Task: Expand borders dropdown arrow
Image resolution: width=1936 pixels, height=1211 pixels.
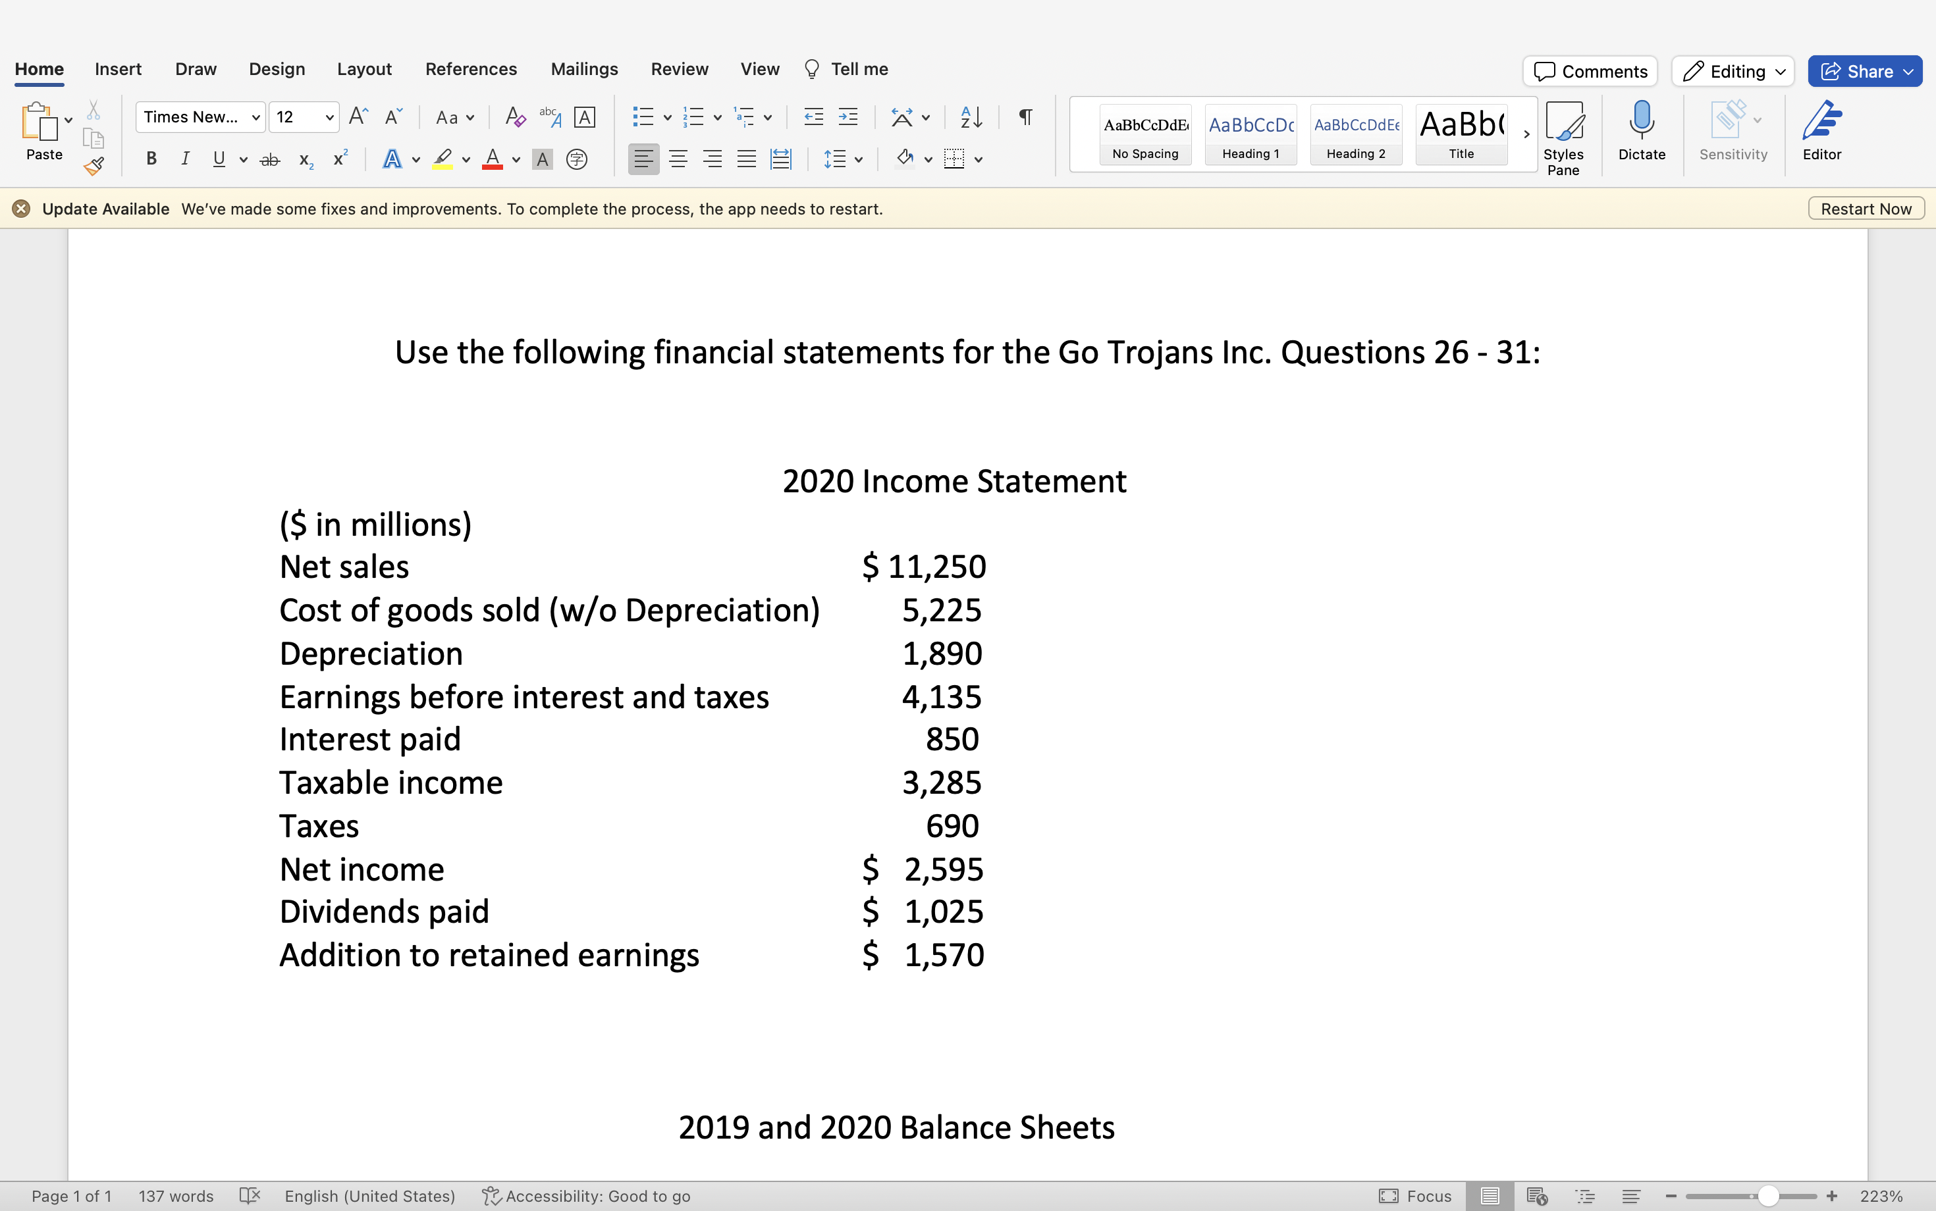Action: coord(979,159)
